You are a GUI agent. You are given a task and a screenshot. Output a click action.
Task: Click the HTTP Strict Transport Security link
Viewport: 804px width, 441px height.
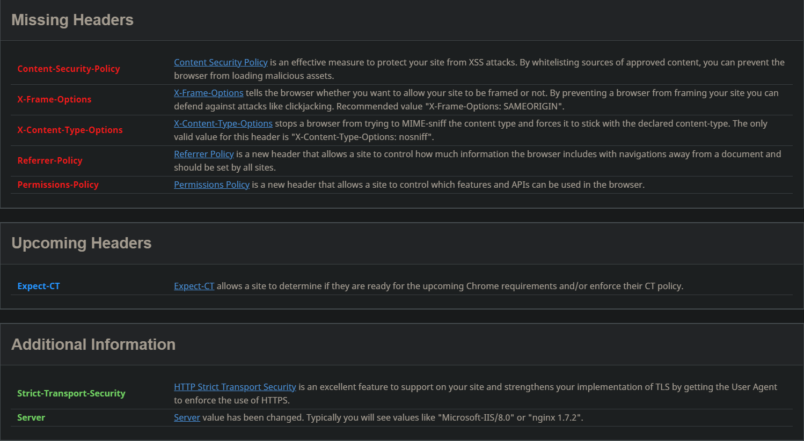235,387
